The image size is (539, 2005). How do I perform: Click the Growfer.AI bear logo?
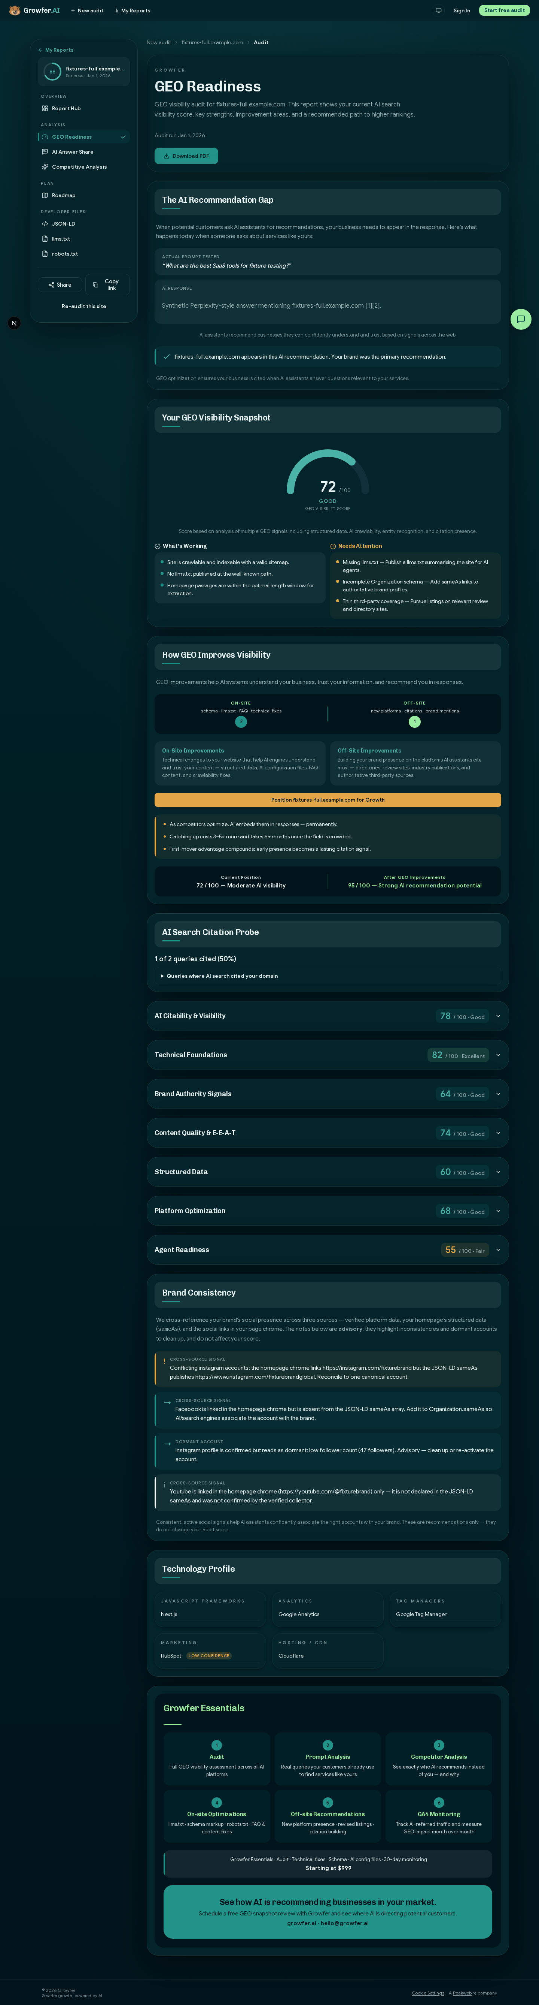click(x=14, y=11)
